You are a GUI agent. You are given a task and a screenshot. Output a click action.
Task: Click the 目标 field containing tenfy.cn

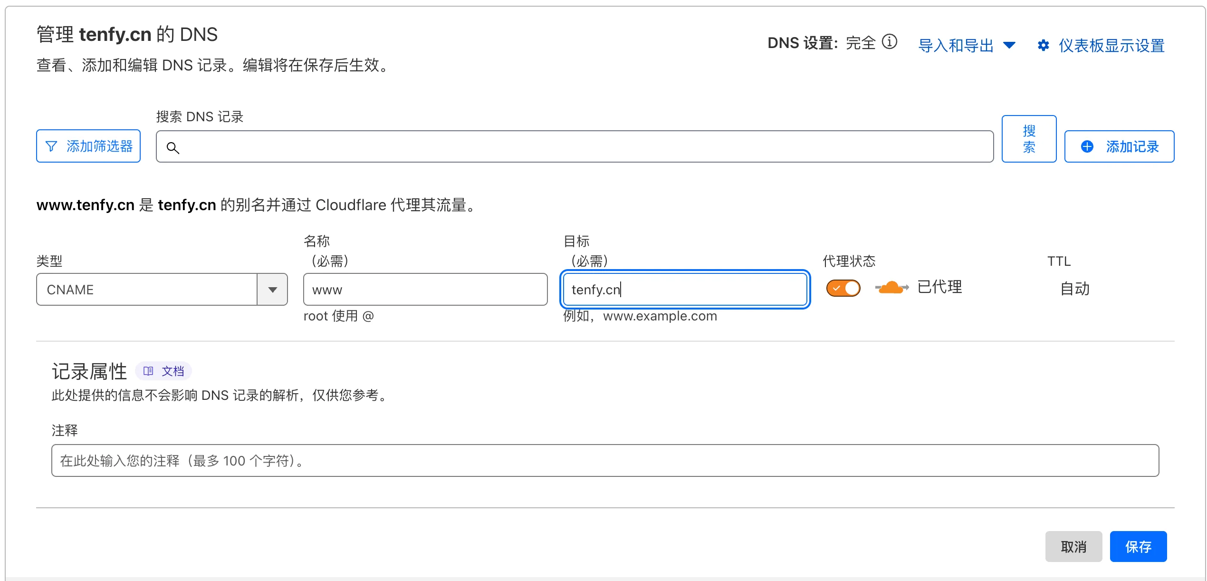[x=685, y=289]
